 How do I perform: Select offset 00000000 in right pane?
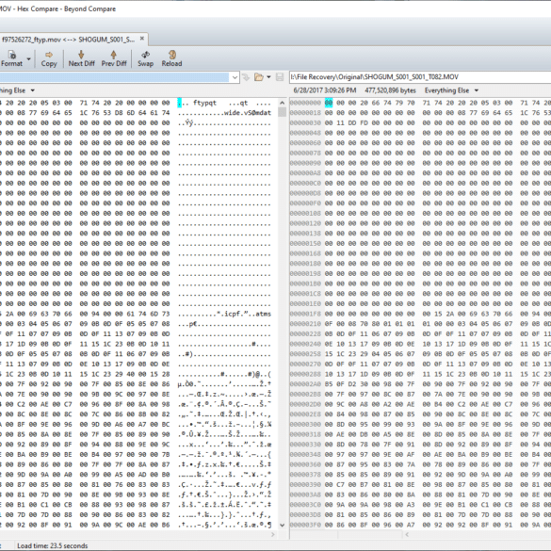tap(305, 103)
